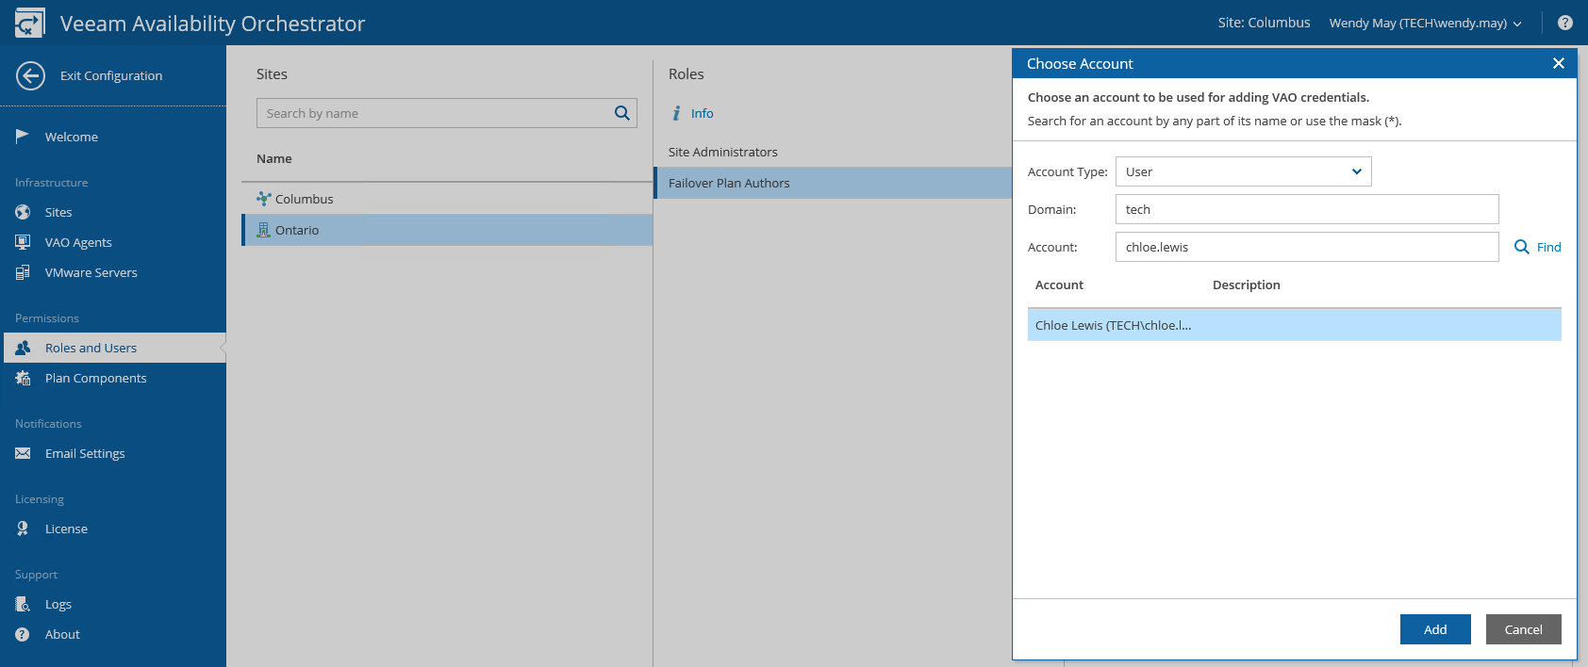Select Roles and Users menu item
The width and height of the screenshot is (1588, 667).
click(113, 348)
